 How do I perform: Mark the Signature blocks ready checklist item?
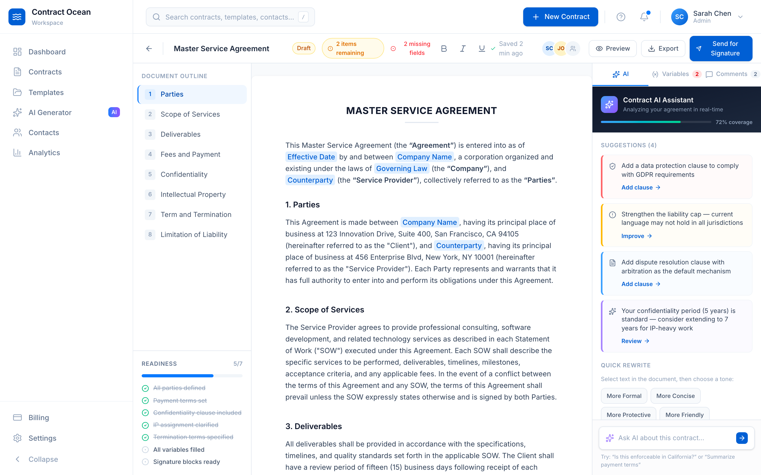click(x=145, y=462)
